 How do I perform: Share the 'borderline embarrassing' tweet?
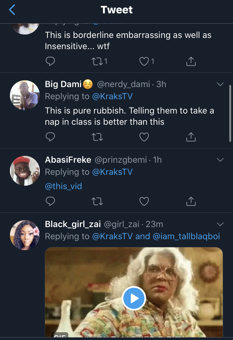(x=191, y=62)
